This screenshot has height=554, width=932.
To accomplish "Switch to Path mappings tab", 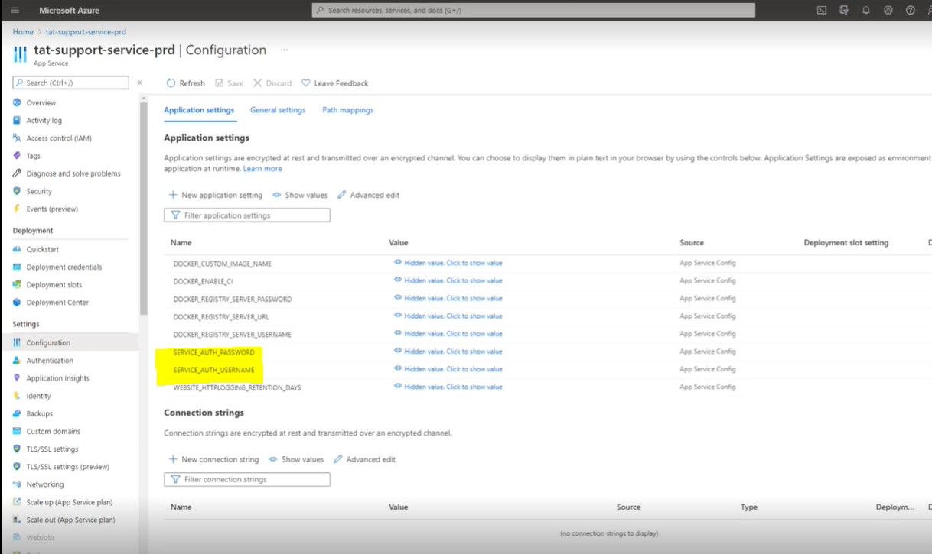I will coord(348,110).
